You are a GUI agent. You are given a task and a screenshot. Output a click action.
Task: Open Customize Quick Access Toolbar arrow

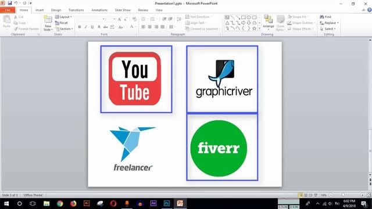click(x=31, y=3)
